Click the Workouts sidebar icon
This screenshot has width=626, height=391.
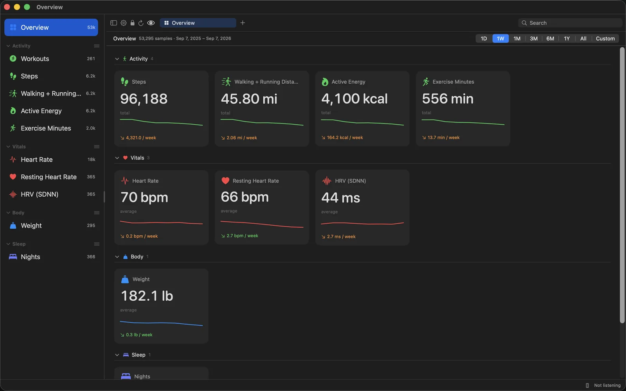tap(13, 59)
